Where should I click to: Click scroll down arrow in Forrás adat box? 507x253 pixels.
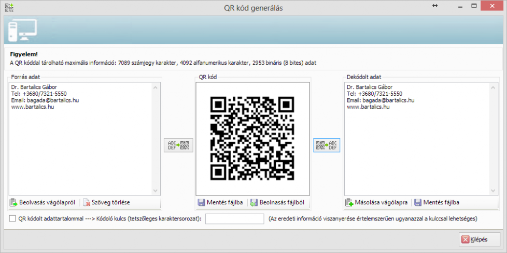pos(156,191)
